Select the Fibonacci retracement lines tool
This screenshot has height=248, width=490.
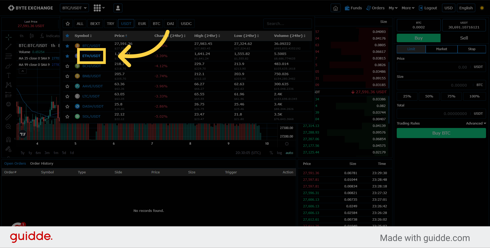[9, 56]
